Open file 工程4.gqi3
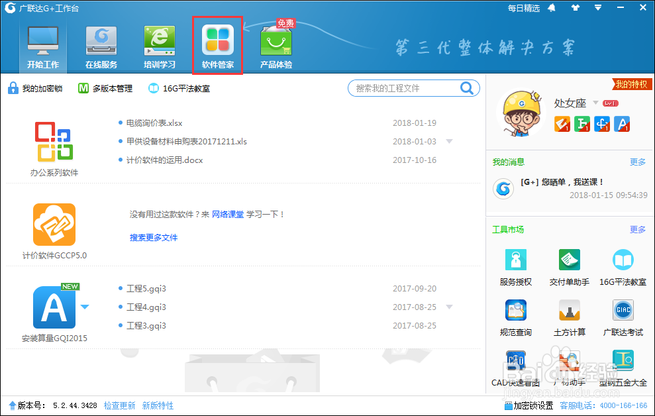655x416 pixels. [146, 307]
